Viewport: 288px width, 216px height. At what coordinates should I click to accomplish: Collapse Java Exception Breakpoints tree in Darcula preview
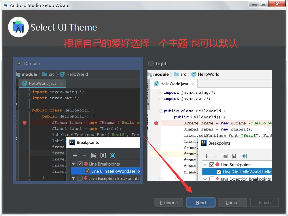[73, 178]
